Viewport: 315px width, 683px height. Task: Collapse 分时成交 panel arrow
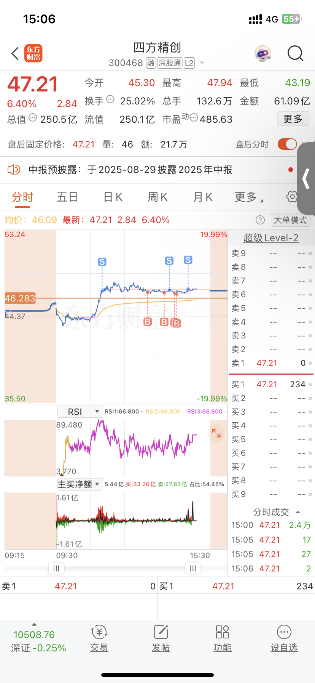tap(298, 512)
